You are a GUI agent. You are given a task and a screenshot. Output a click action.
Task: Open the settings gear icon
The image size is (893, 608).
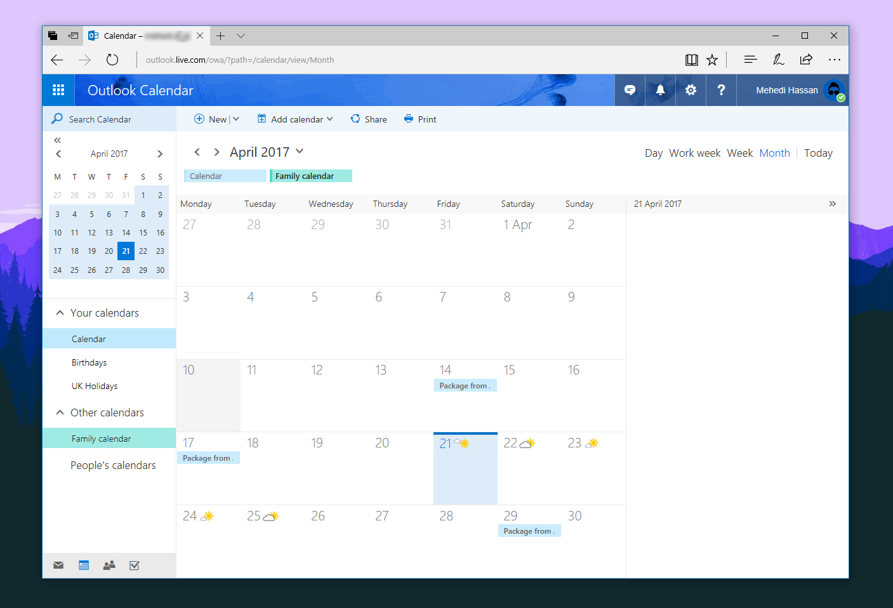tap(691, 90)
